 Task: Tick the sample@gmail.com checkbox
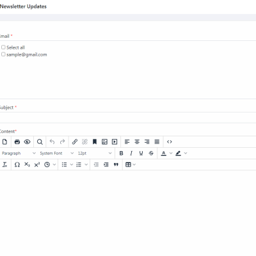pos(3,54)
